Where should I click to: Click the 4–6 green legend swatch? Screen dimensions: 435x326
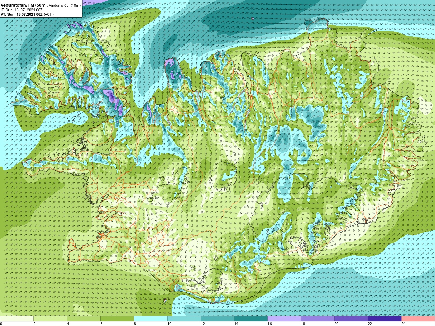point(84,319)
